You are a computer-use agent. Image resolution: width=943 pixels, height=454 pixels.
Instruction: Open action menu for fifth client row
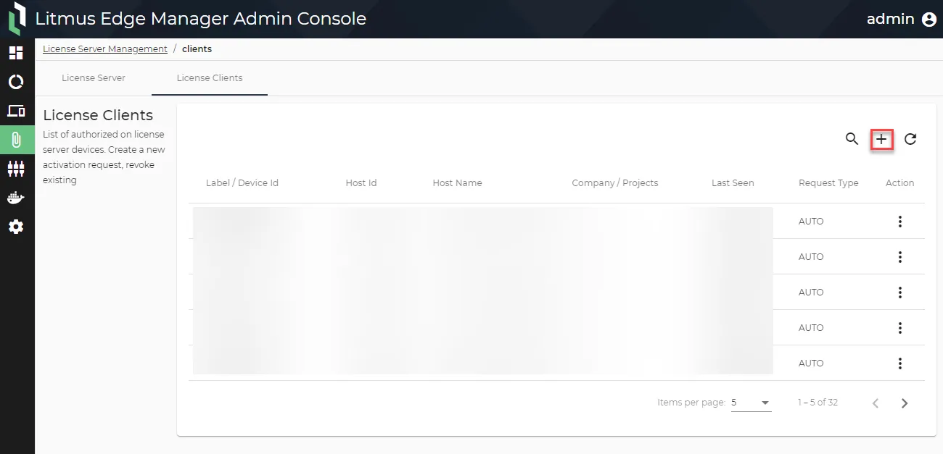[900, 363]
